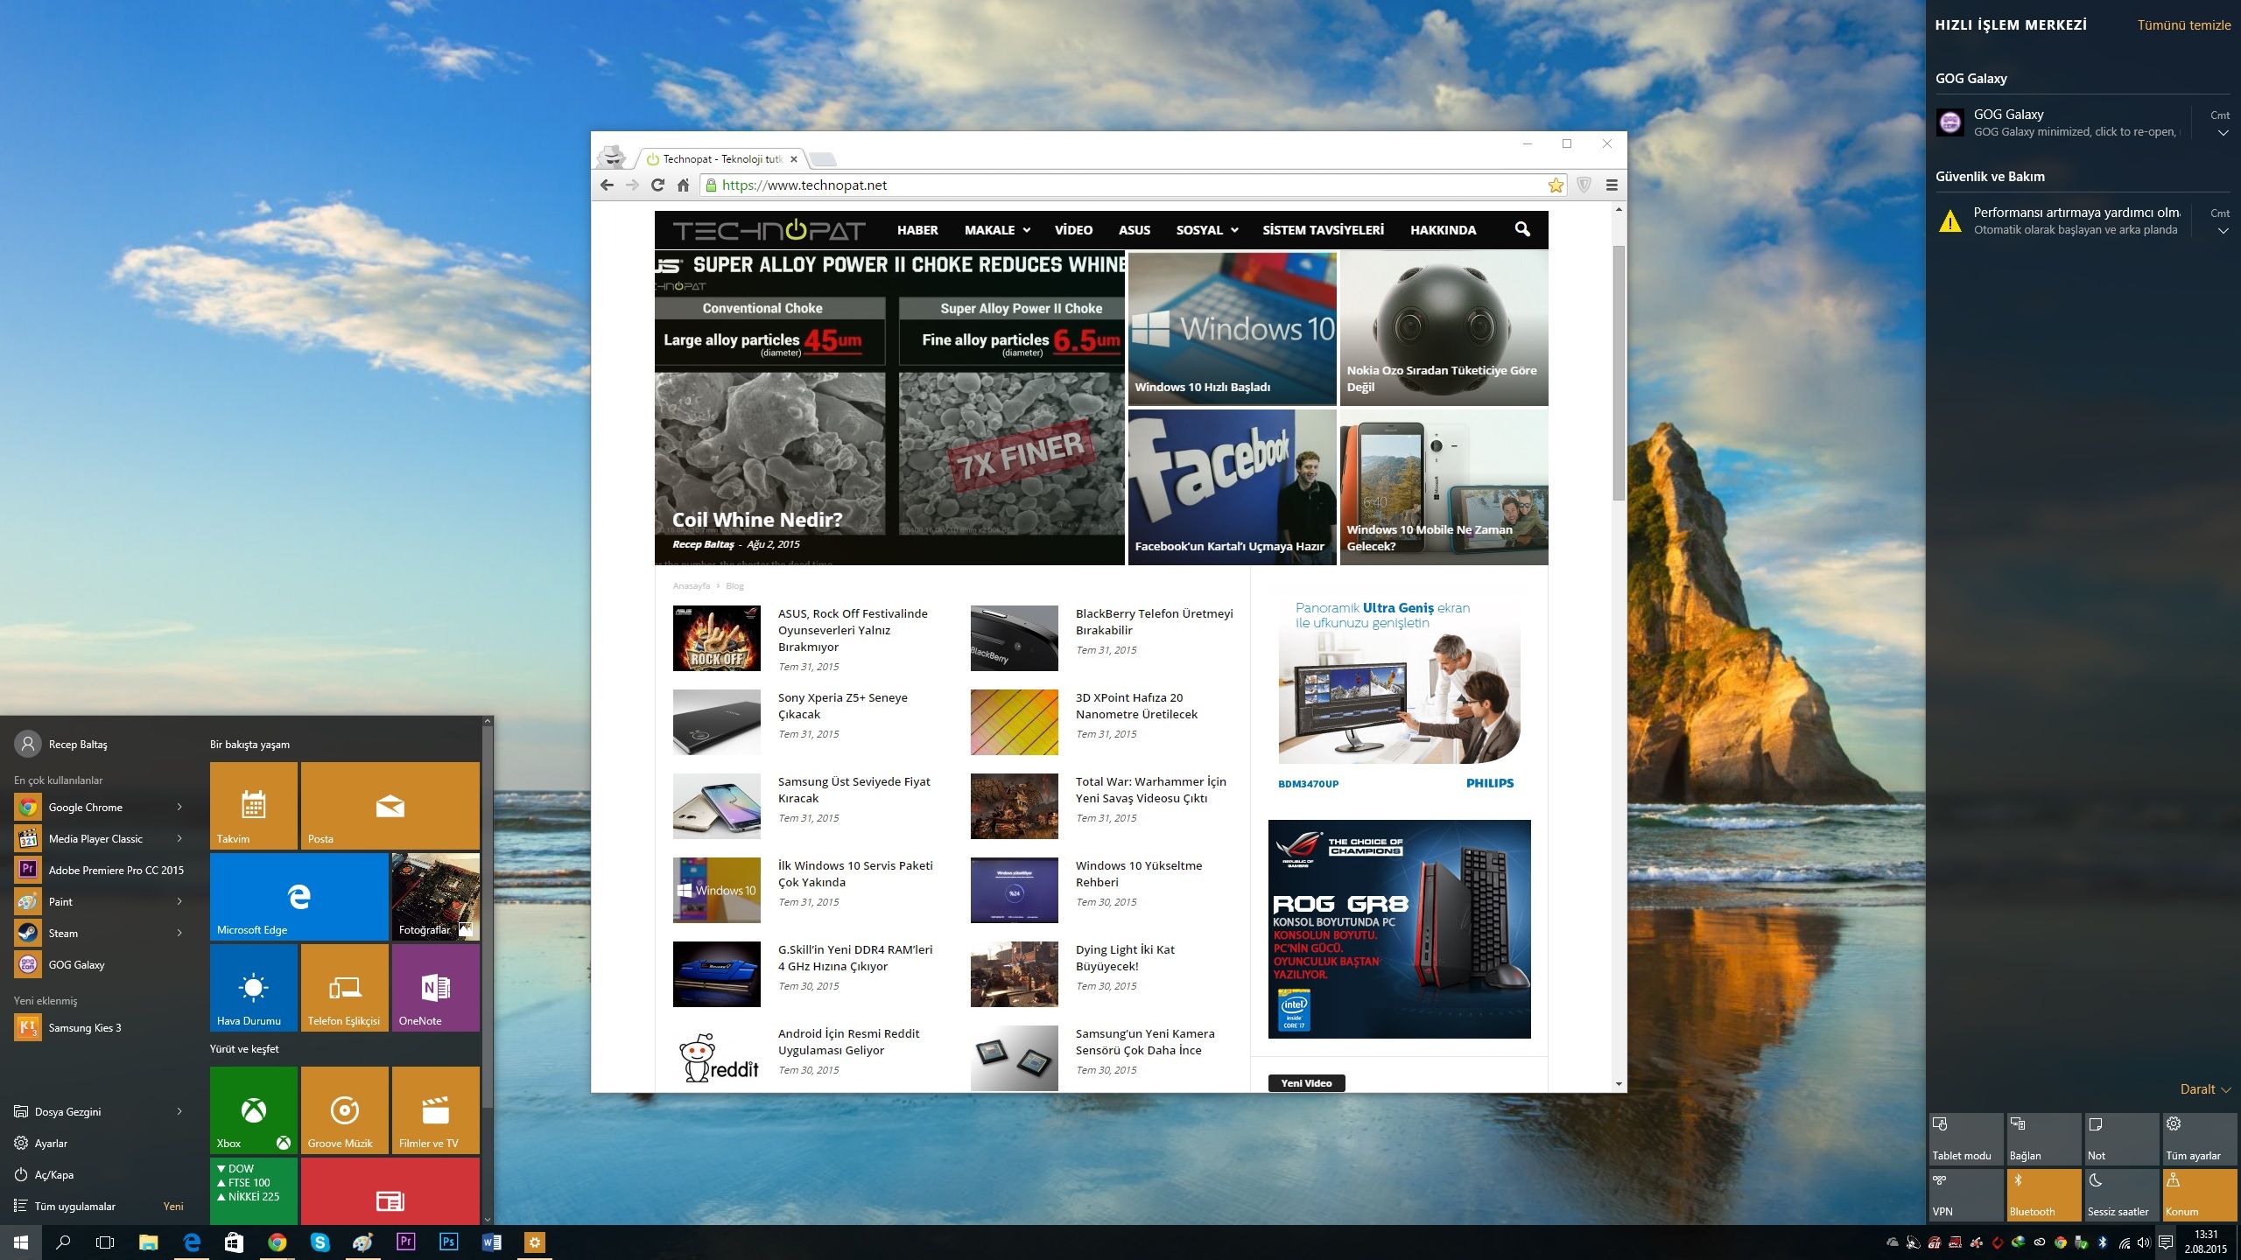The width and height of the screenshot is (2241, 1260).
Task: Open the HABER menu item
Action: tap(917, 230)
